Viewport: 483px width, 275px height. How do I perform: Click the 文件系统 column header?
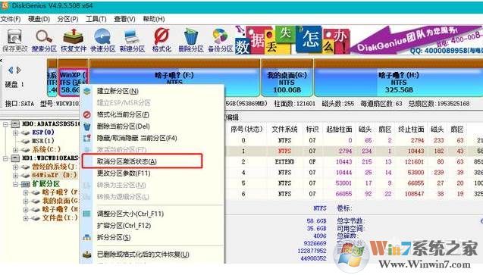point(284,130)
